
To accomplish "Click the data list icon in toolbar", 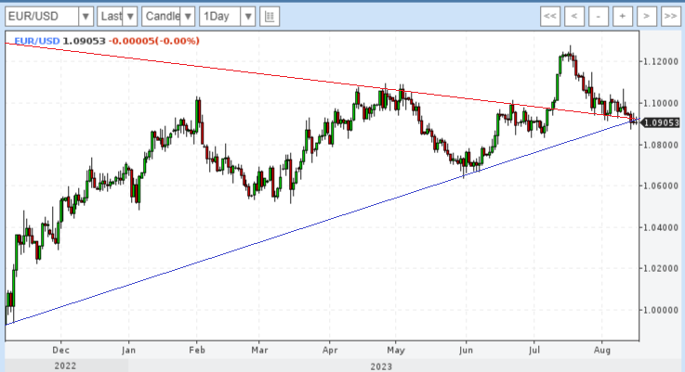I will 270,17.
